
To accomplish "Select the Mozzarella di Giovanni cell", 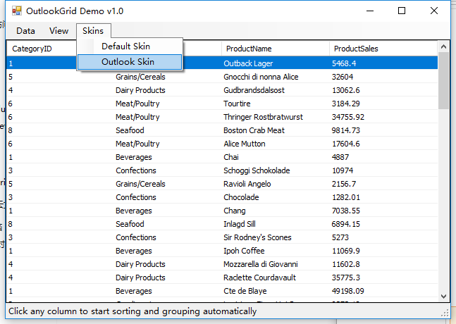I will coord(261,264).
